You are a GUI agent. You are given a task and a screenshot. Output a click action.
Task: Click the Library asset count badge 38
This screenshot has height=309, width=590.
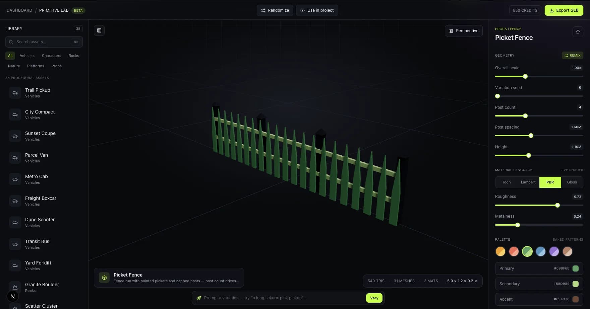pos(78,29)
